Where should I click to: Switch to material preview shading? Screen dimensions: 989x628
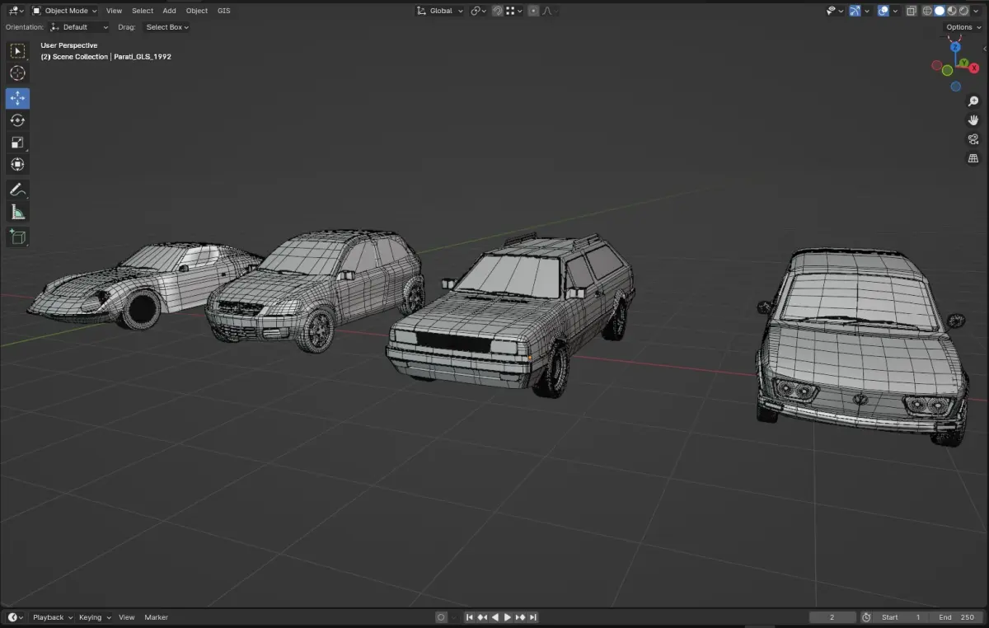[951, 11]
